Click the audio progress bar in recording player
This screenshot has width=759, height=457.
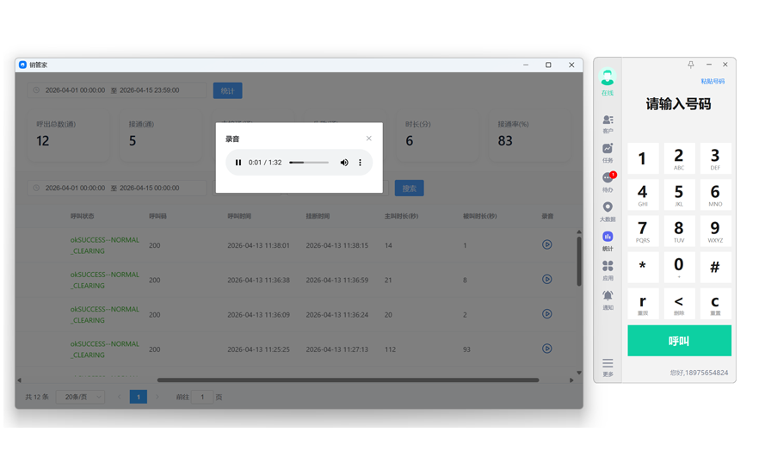point(309,163)
